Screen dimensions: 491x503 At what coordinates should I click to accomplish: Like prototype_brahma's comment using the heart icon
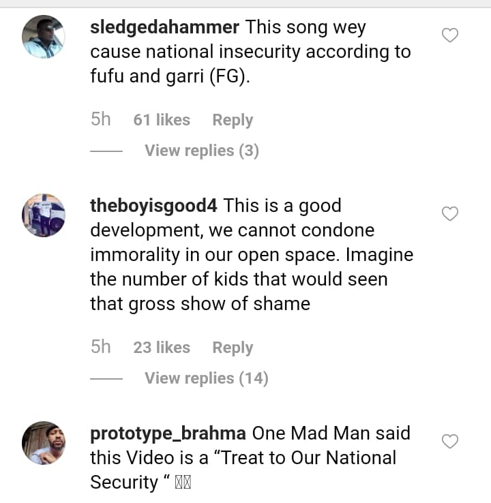pos(450,442)
